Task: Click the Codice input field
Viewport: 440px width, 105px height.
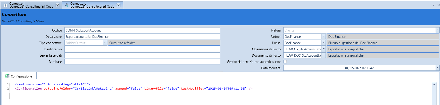Action: (x=142, y=30)
